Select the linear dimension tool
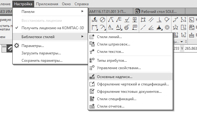The width and height of the screenshot is (197, 118). click(94, 27)
